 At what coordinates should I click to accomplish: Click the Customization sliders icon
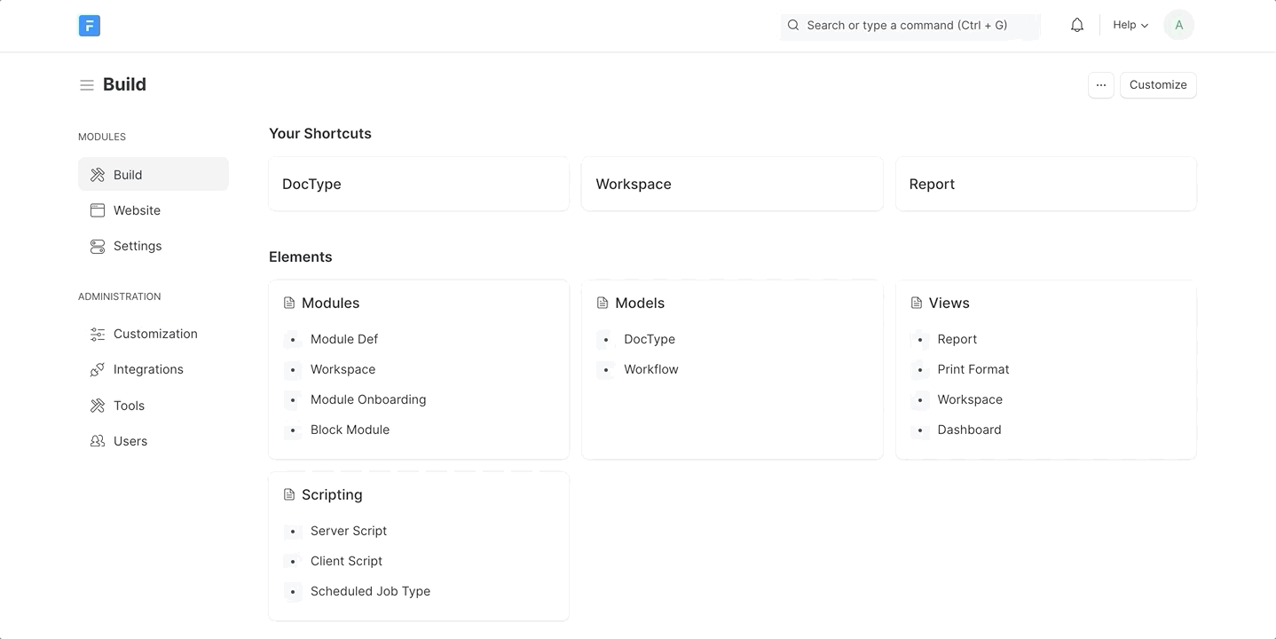98,335
